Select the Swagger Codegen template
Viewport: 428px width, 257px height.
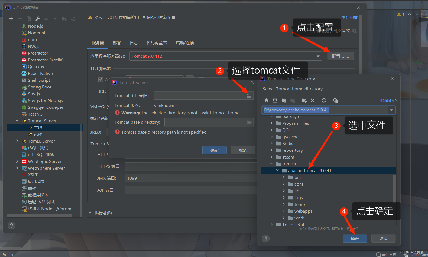click(46, 107)
